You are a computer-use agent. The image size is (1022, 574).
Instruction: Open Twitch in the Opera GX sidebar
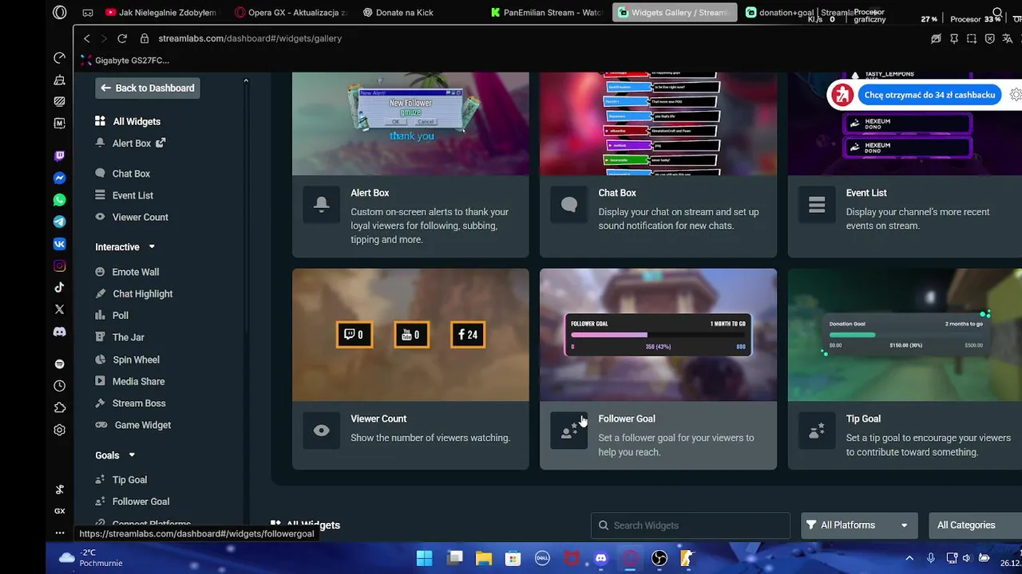tap(60, 156)
